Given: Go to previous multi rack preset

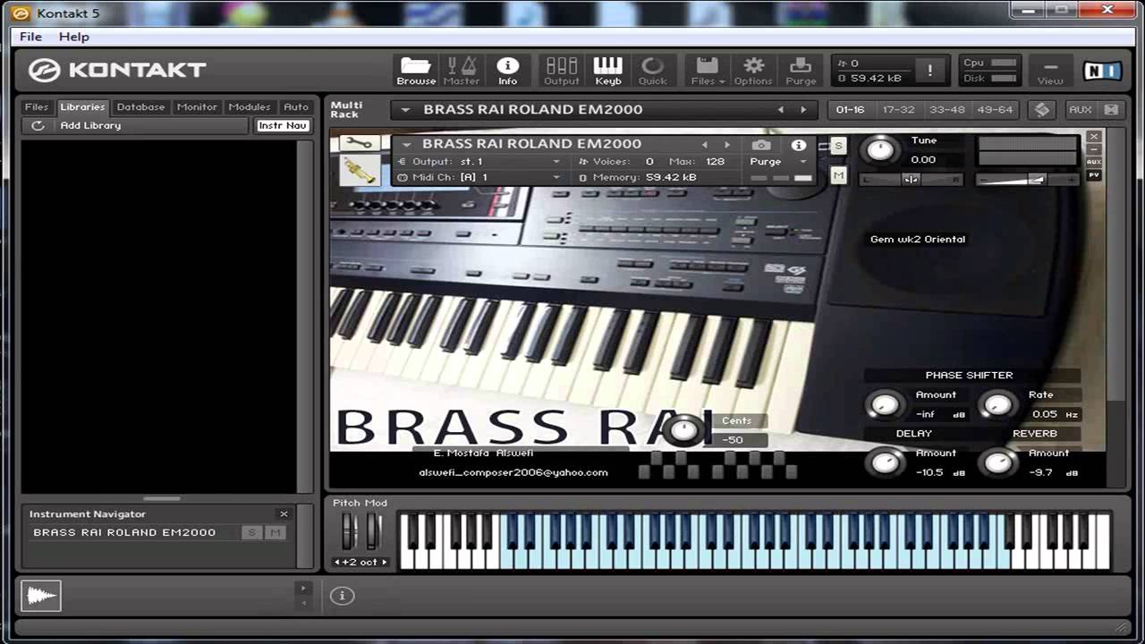Looking at the screenshot, I should 780,109.
